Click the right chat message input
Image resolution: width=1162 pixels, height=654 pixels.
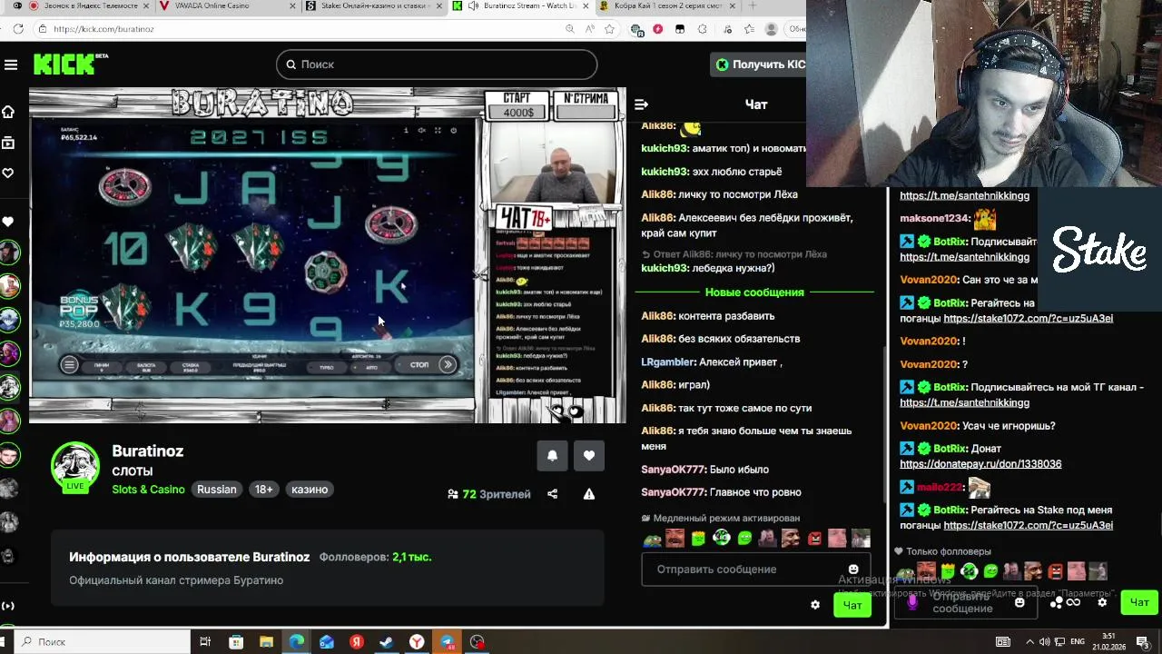[964, 602]
